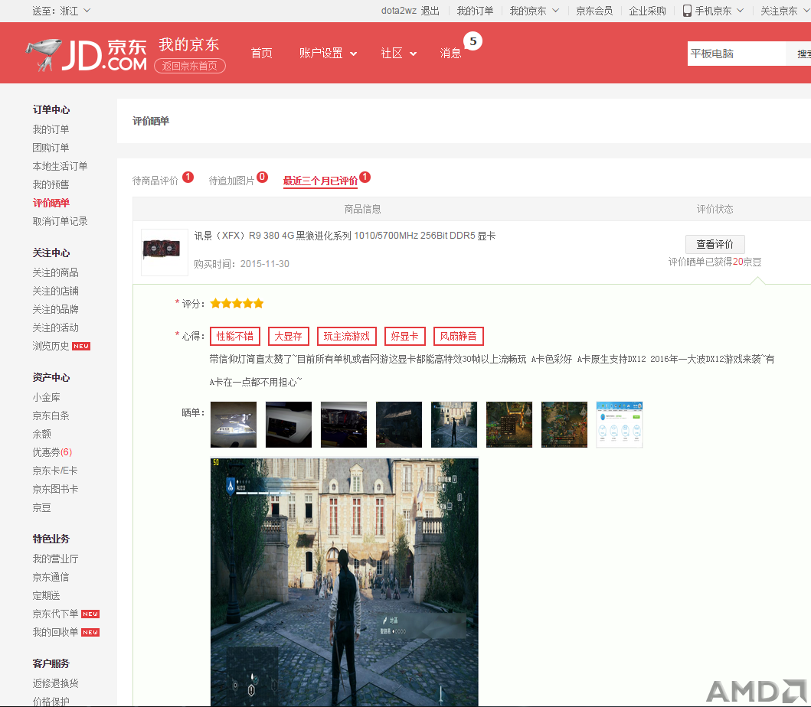Open the sixth 晒单 Dota game thumbnail

coord(509,425)
